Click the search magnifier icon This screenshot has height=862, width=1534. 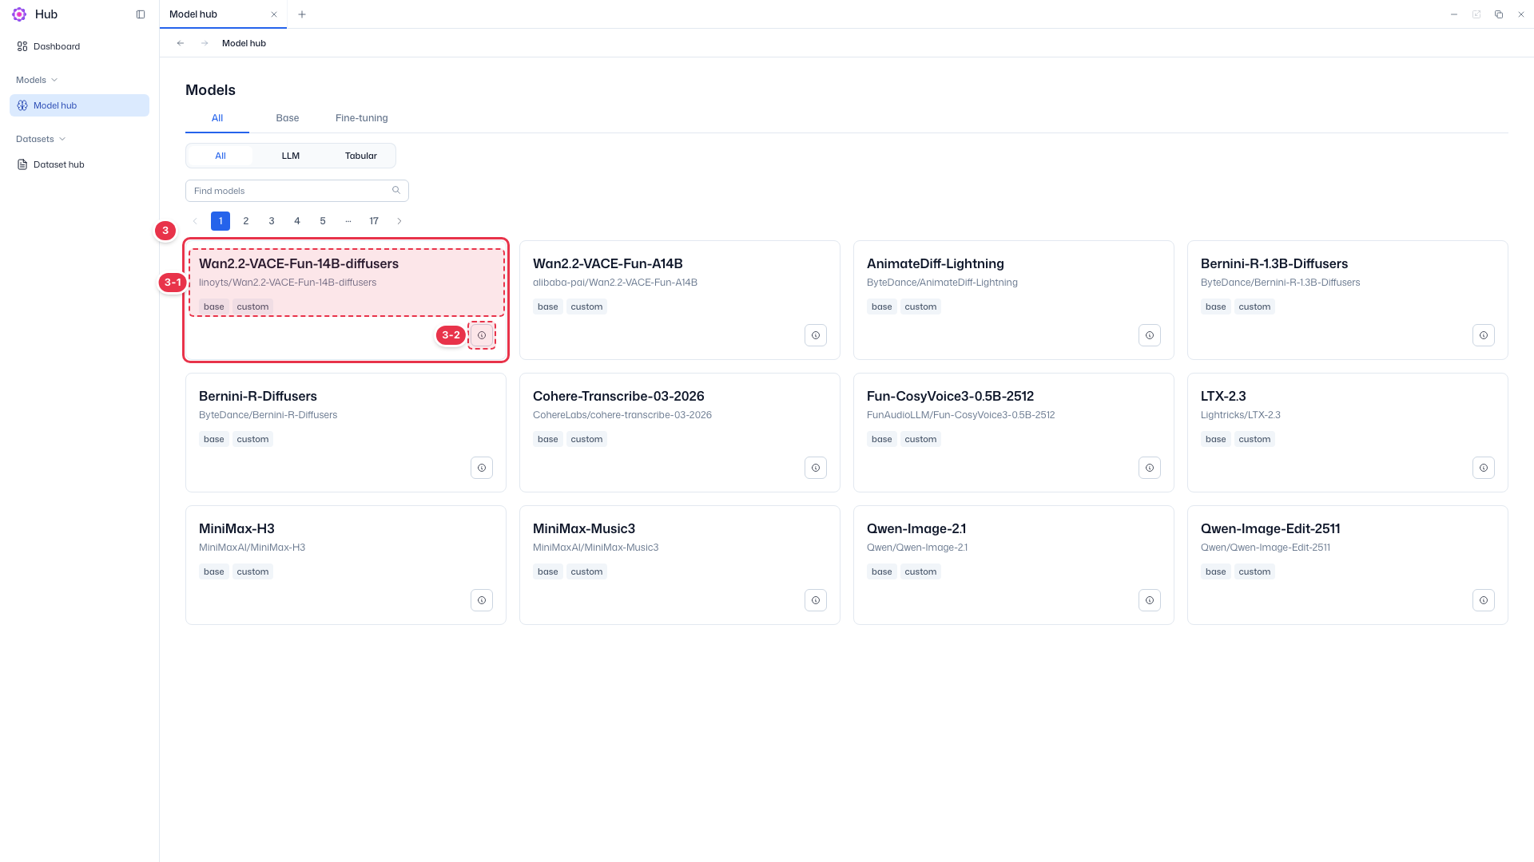396,190
